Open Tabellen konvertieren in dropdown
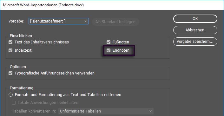 tap(106, 111)
